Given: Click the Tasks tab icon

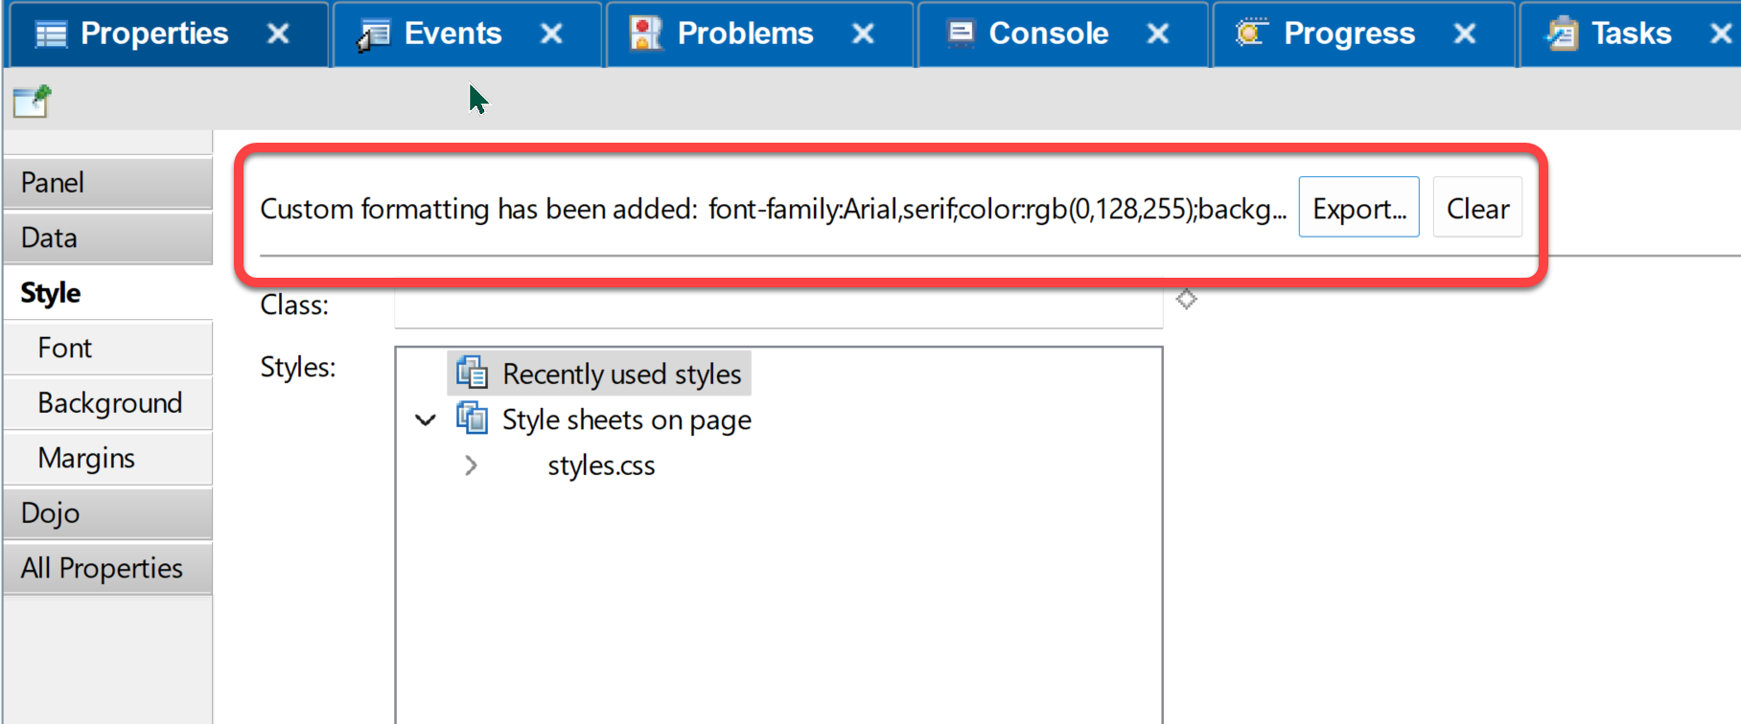Looking at the screenshot, I should 1563,34.
